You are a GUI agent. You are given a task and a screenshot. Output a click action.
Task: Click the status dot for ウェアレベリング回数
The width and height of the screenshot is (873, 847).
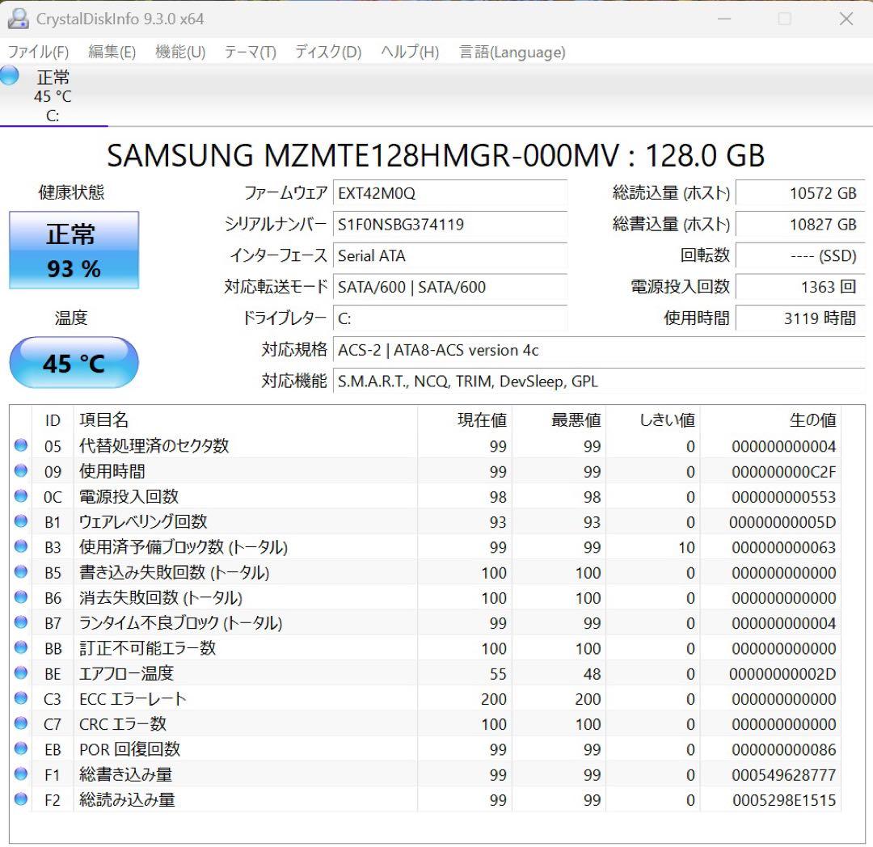19,521
